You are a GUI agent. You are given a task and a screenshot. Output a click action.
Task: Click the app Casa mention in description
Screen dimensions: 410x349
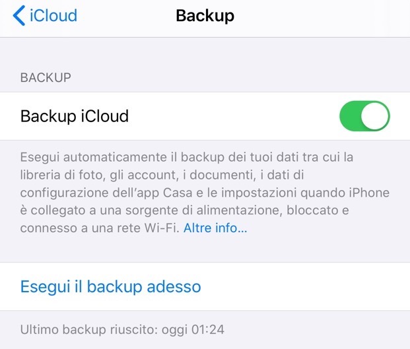[x=178, y=193]
